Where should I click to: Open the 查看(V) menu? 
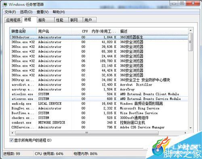(x=42, y=12)
